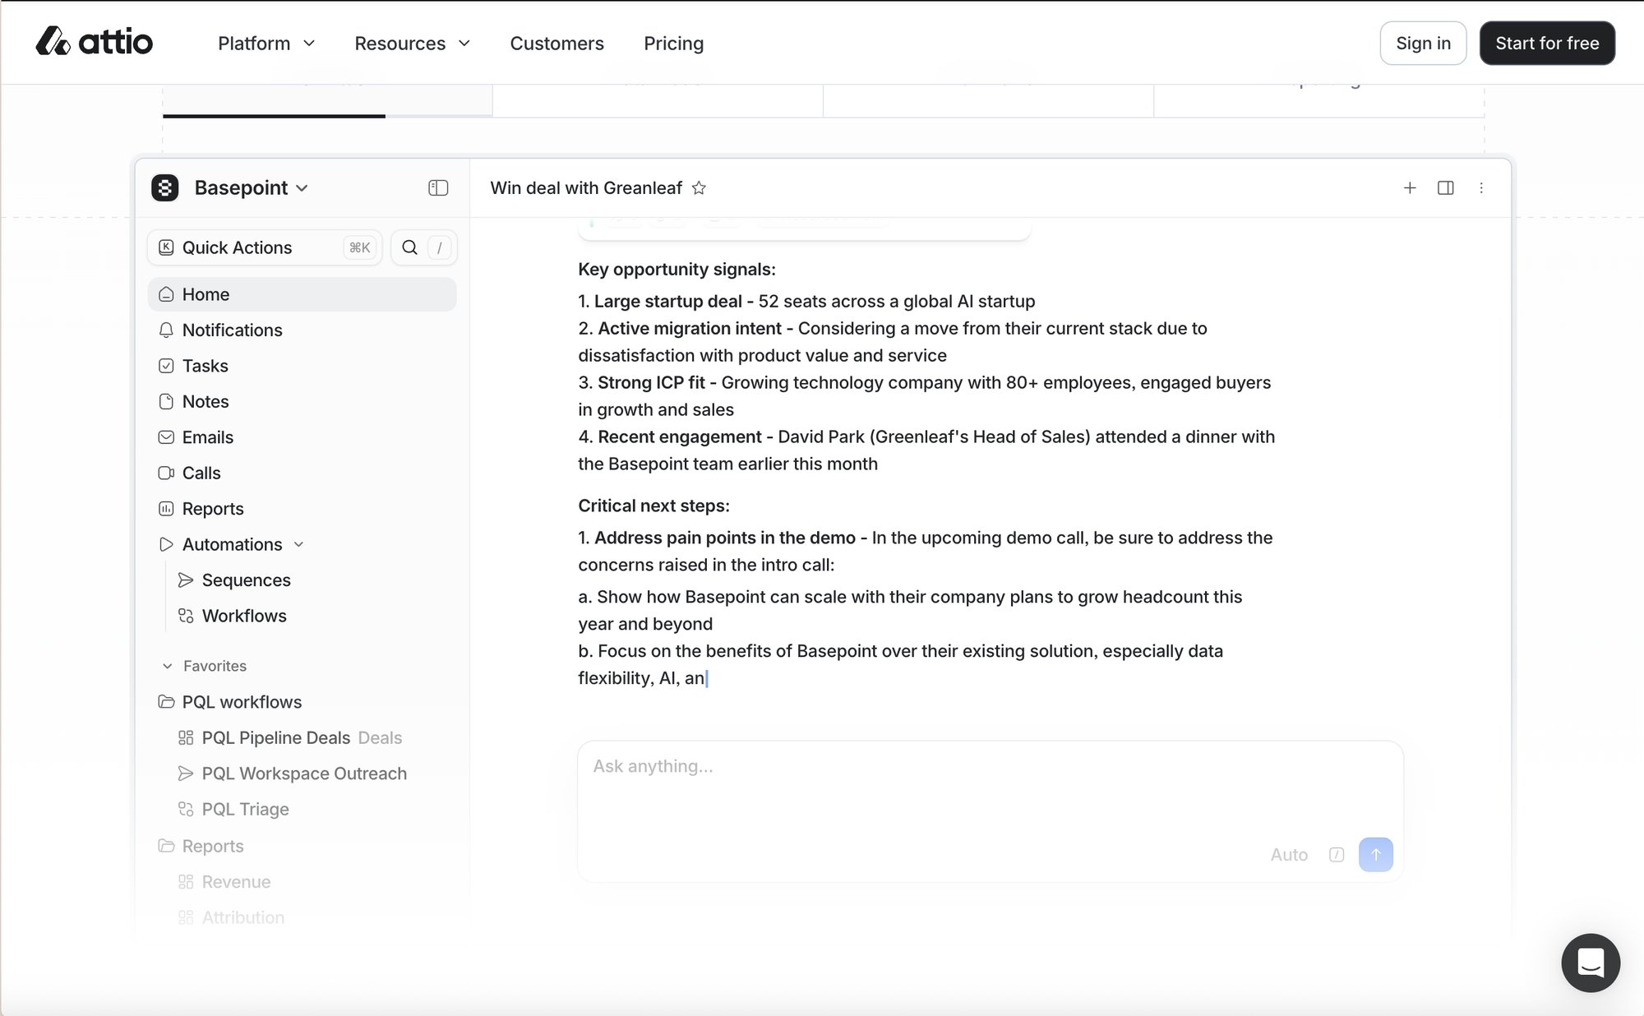Click the Sign in button
This screenshot has width=1644, height=1016.
pos(1423,43)
